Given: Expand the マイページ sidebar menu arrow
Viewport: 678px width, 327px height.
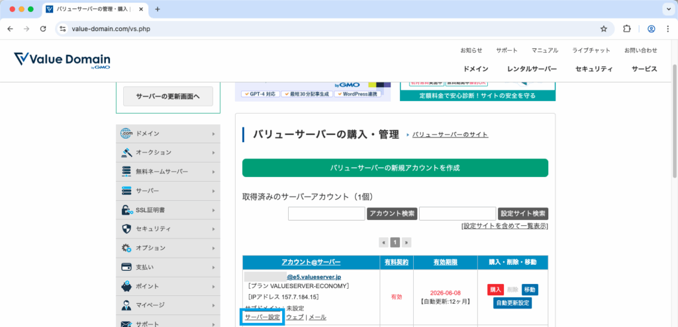Looking at the screenshot, I should click(x=213, y=306).
